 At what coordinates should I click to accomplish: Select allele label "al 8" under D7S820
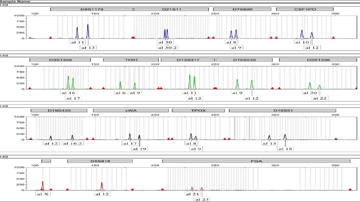point(231,42)
